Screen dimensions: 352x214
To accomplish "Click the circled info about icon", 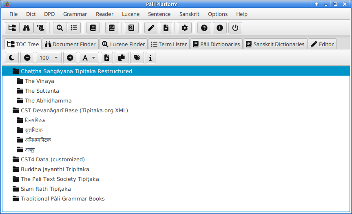I will (x=219, y=28).
